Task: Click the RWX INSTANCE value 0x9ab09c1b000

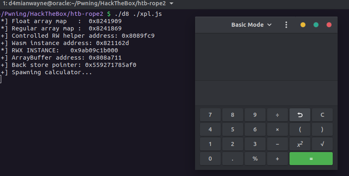Action: click(94, 51)
